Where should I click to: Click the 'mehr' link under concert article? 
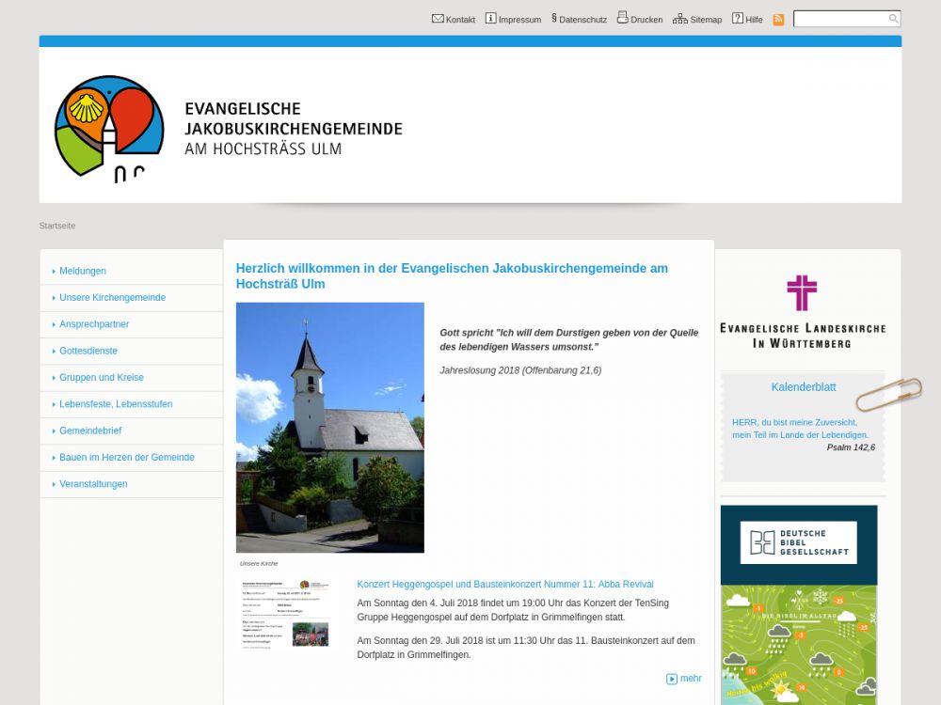690,679
